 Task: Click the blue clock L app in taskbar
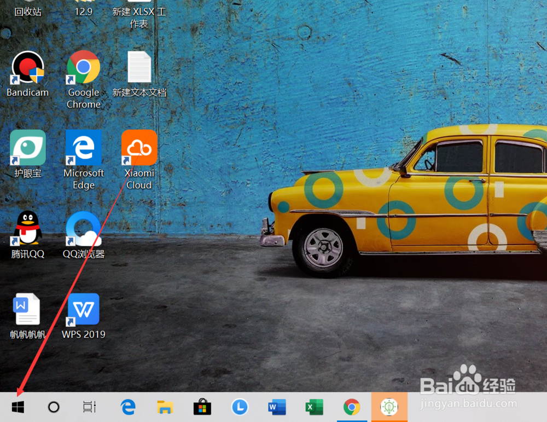pyautogui.click(x=240, y=407)
